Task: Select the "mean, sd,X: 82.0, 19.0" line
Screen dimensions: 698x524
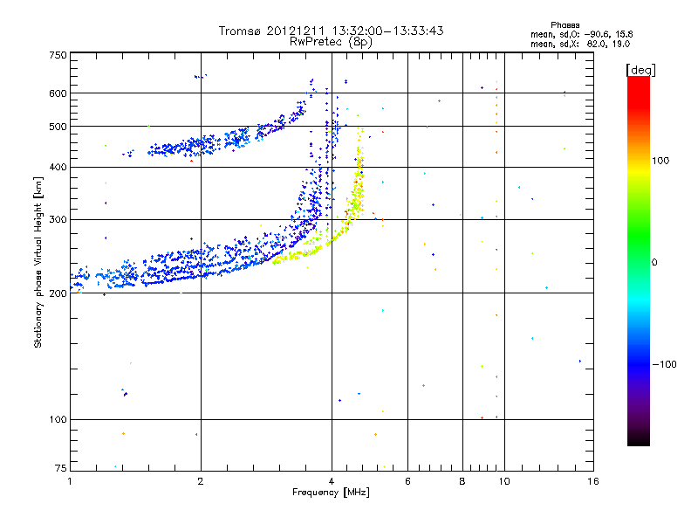Action: (x=580, y=44)
